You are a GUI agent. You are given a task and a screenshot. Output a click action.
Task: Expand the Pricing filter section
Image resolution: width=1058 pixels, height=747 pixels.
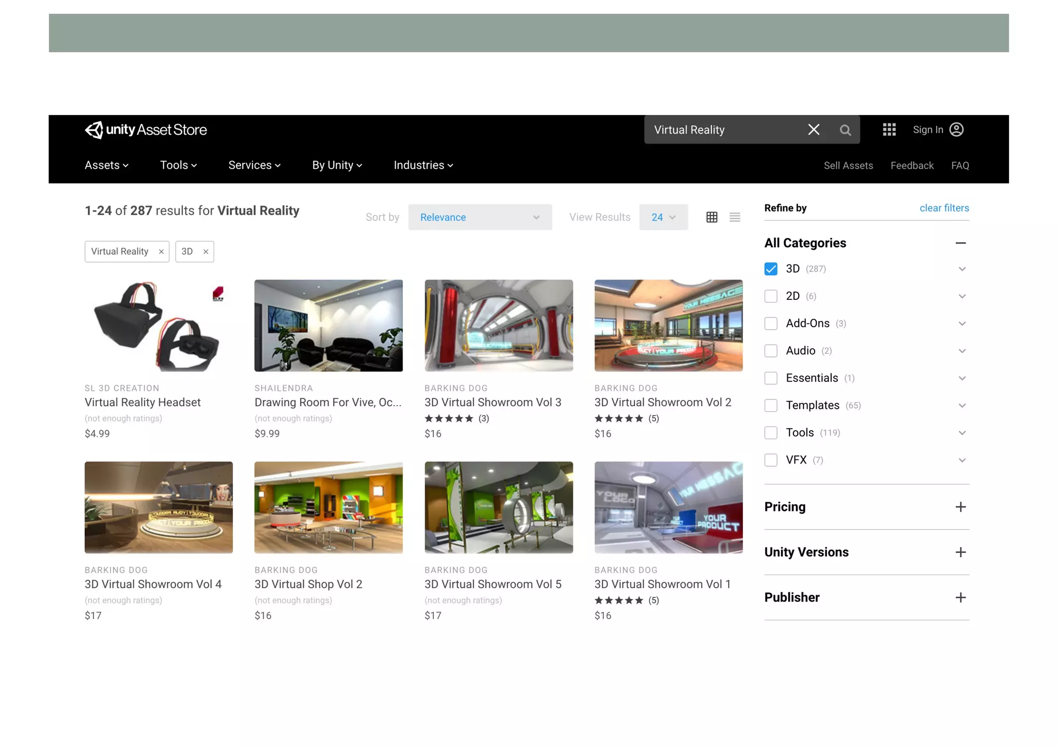(960, 507)
